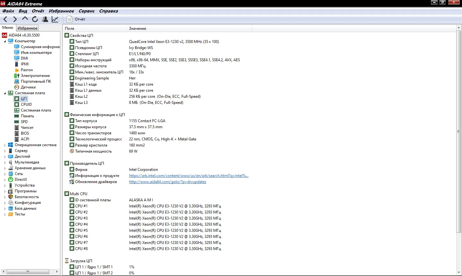Go forward with the right arrow toolbar button
Viewport: 462px width, 276px height.
[x=15, y=19]
